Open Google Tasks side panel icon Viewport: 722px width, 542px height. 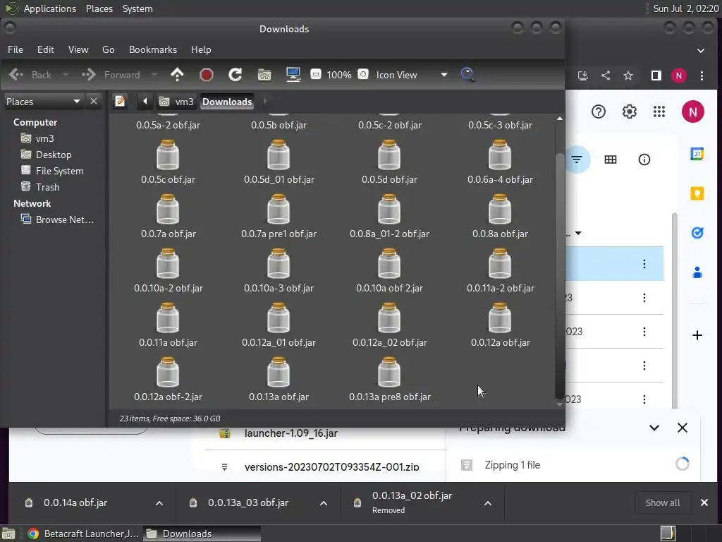pyautogui.click(x=697, y=233)
